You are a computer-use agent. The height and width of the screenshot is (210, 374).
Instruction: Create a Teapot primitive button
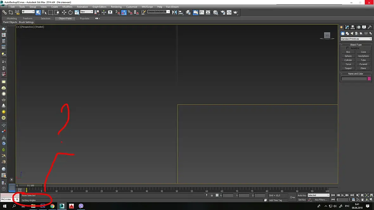point(348,68)
